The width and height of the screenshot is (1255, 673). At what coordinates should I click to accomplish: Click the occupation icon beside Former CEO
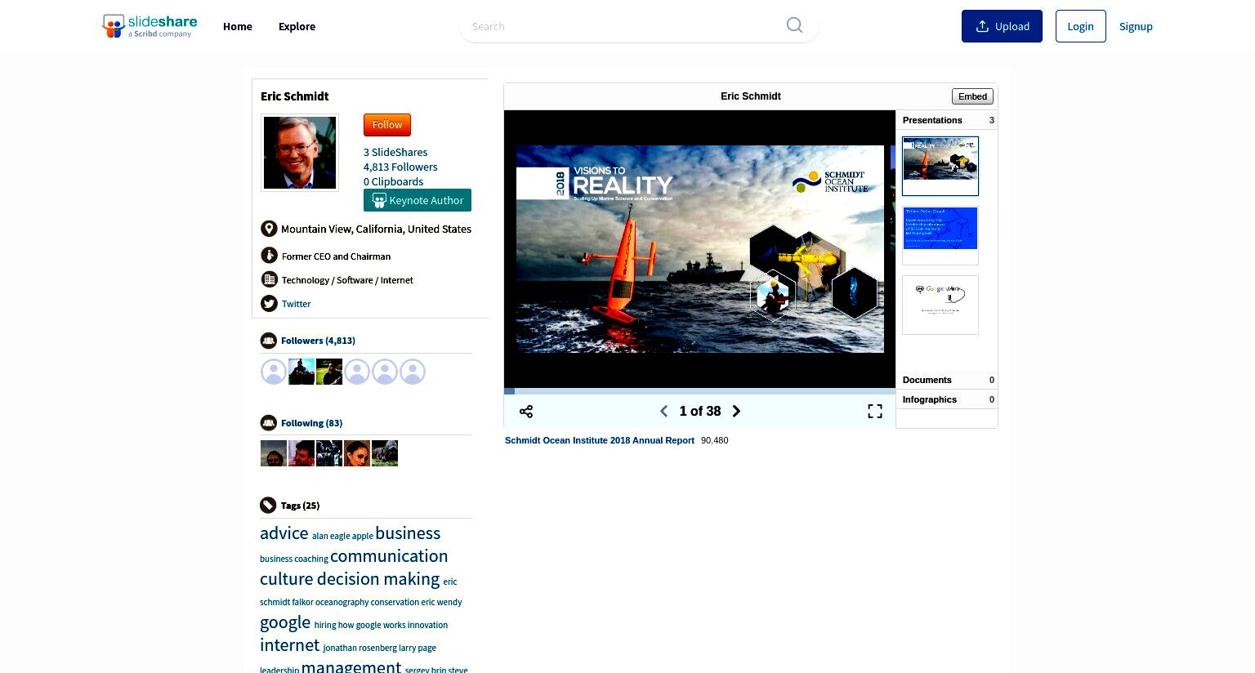pos(269,256)
